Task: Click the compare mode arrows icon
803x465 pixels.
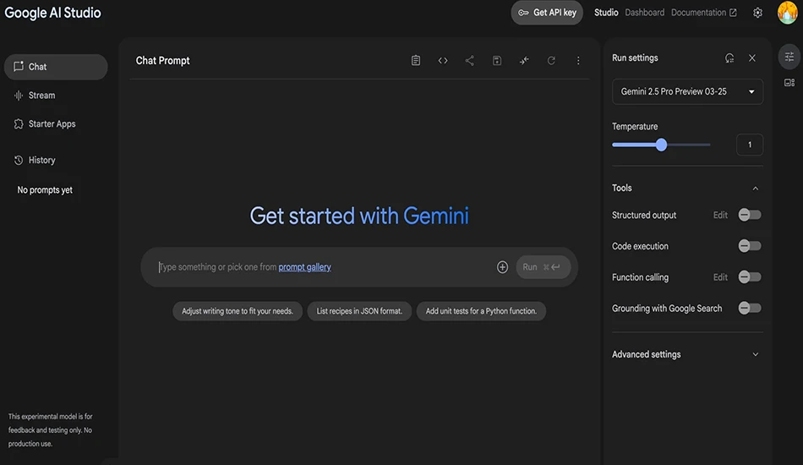Action: point(524,60)
